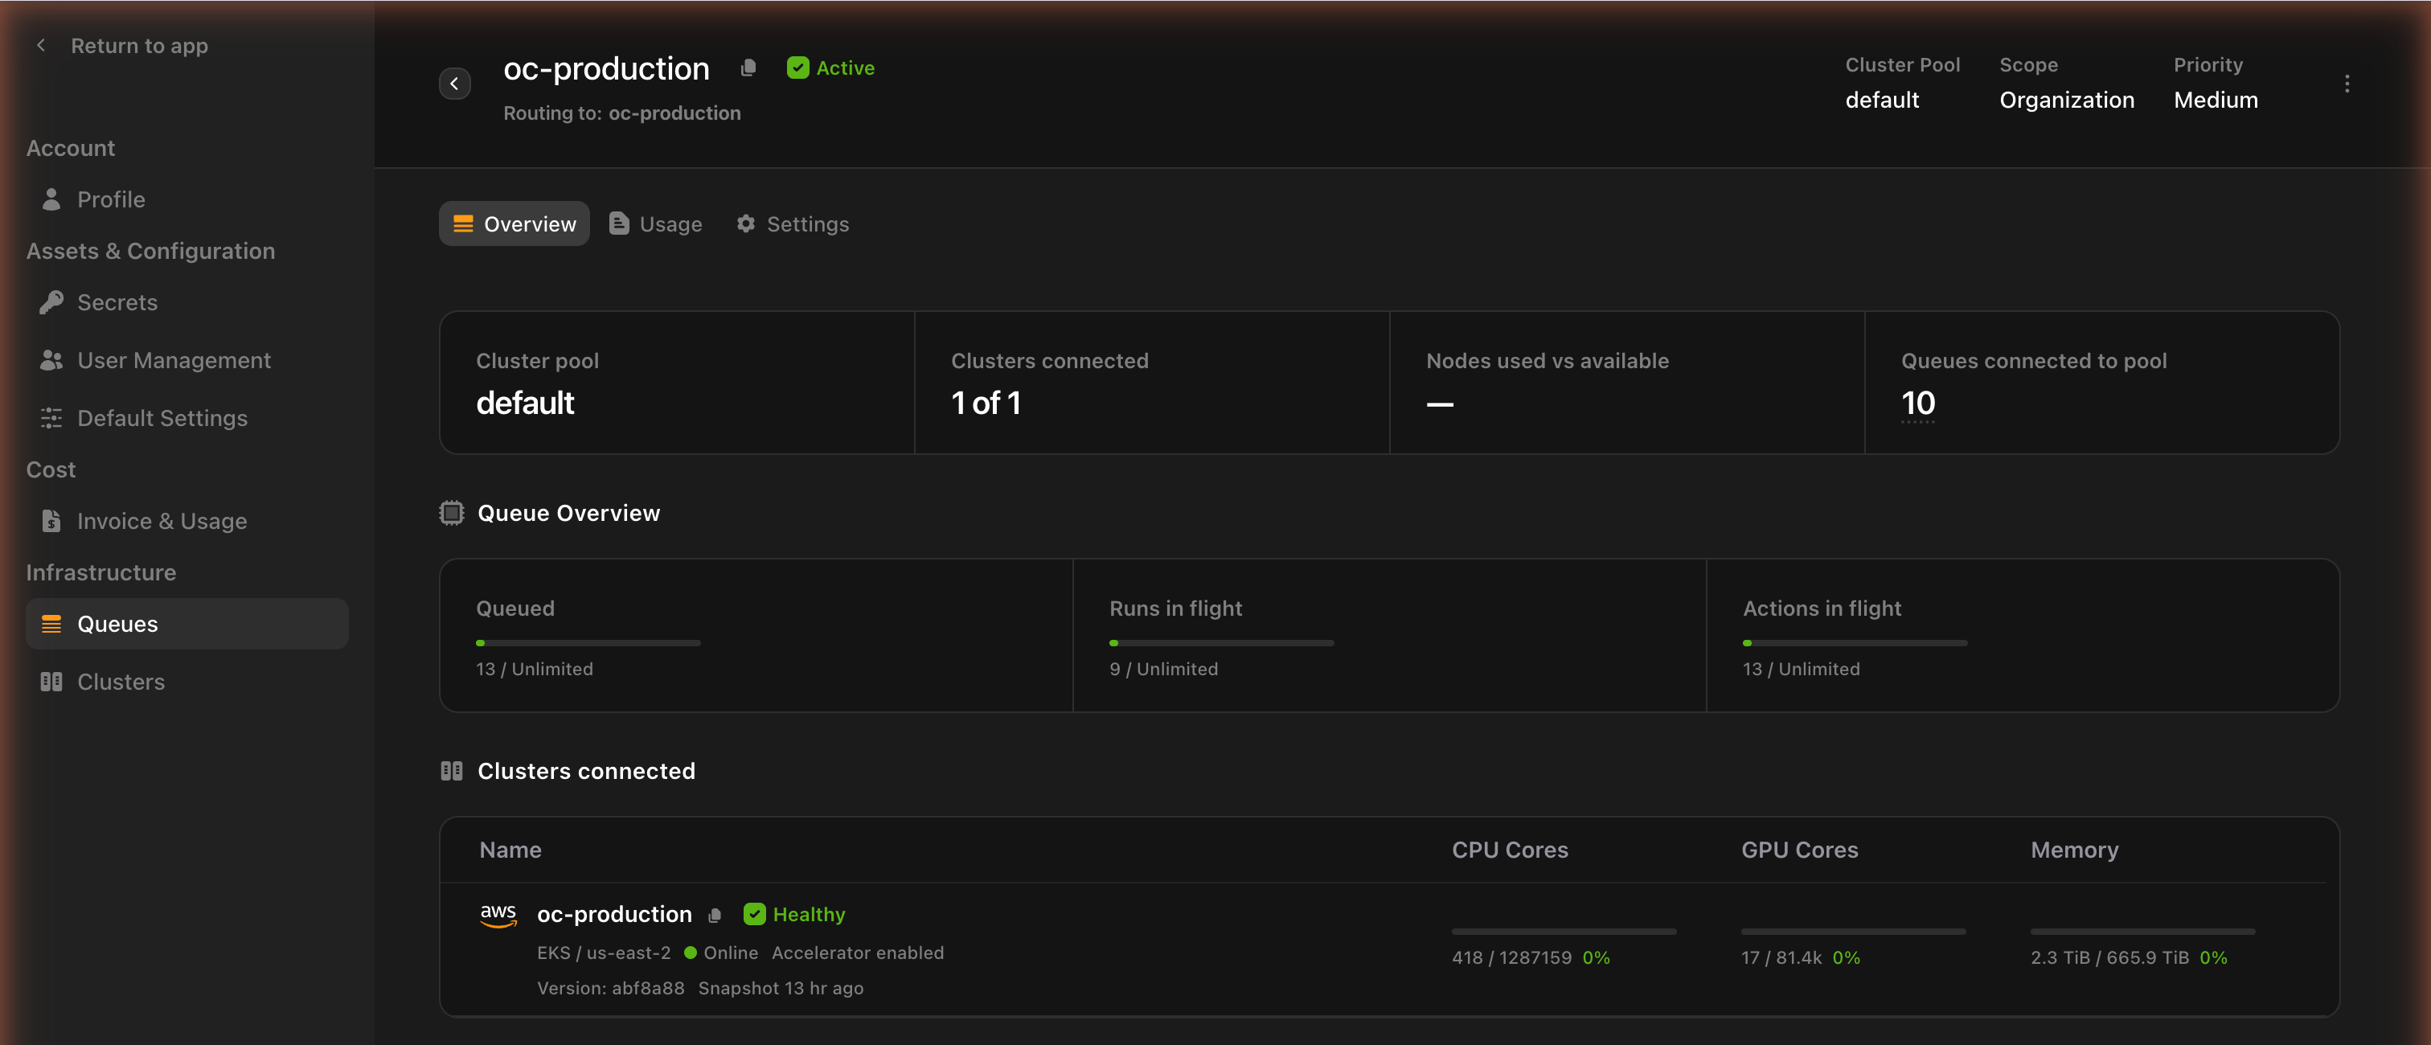Click the Queue Overview chip icon

click(x=452, y=513)
